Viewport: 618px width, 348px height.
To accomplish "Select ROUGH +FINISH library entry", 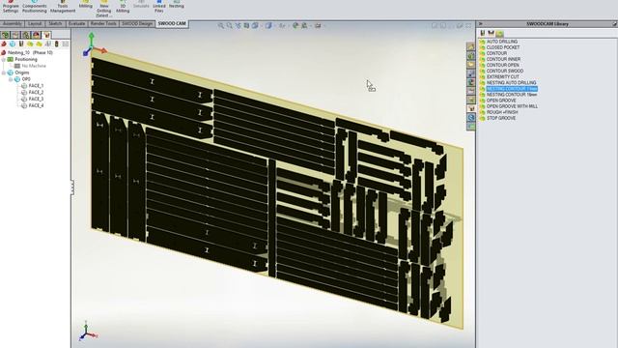I will (x=502, y=112).
